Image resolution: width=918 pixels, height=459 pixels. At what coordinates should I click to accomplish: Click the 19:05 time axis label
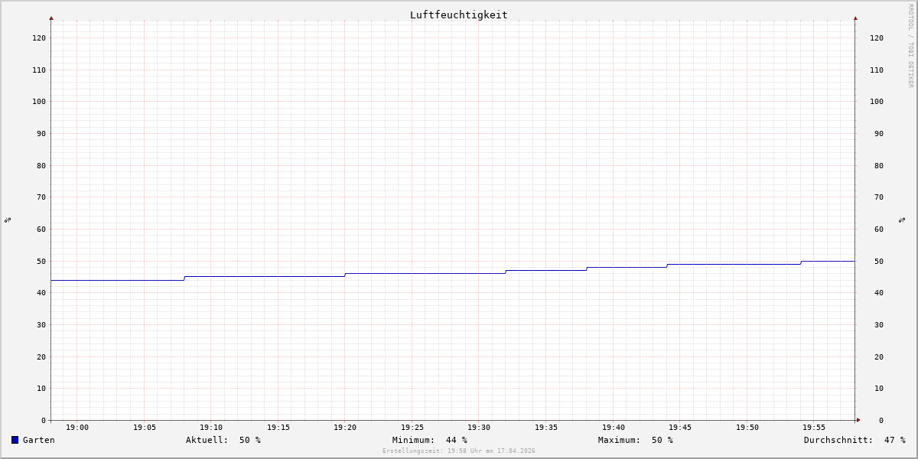tap(145, 428)
